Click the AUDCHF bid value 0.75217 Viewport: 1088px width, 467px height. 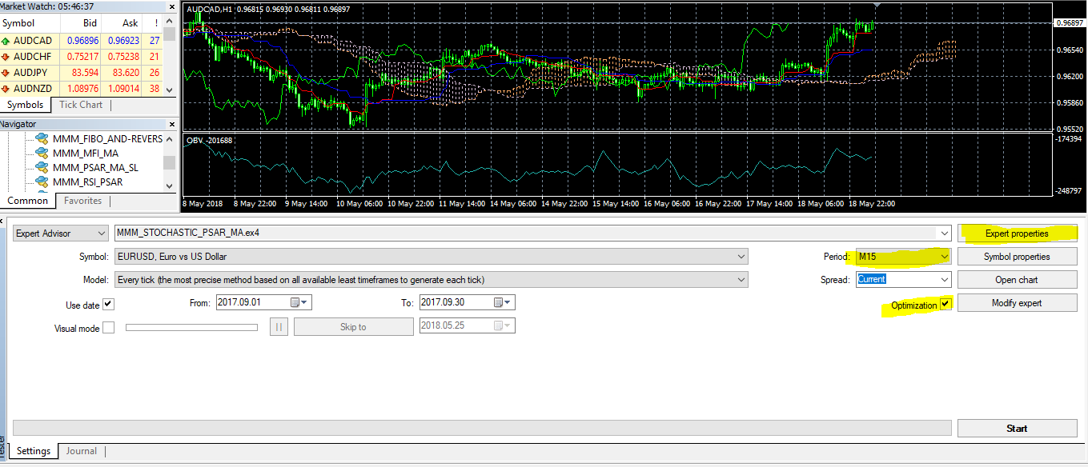(x=82, y=56)
